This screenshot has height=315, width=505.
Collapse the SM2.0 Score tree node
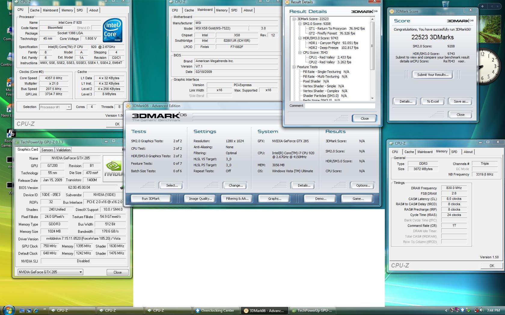[x=300, y=24]
